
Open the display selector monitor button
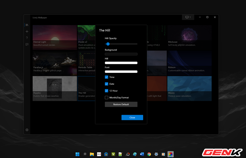[x=188, y=17]
